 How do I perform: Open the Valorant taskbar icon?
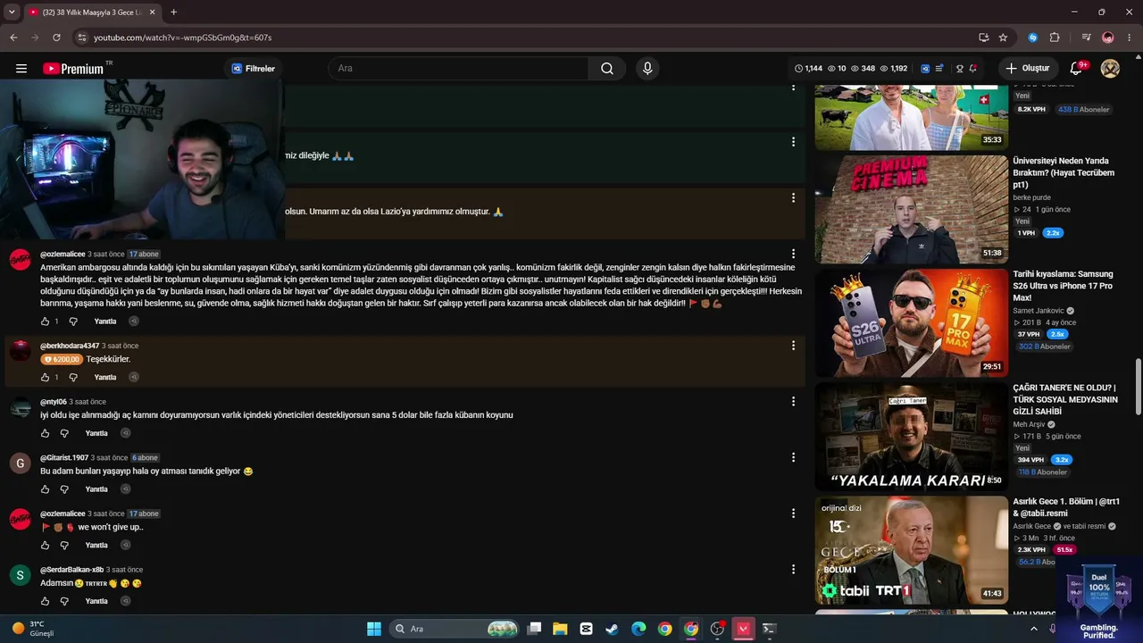pyautogui.click(x=743, y=629)
